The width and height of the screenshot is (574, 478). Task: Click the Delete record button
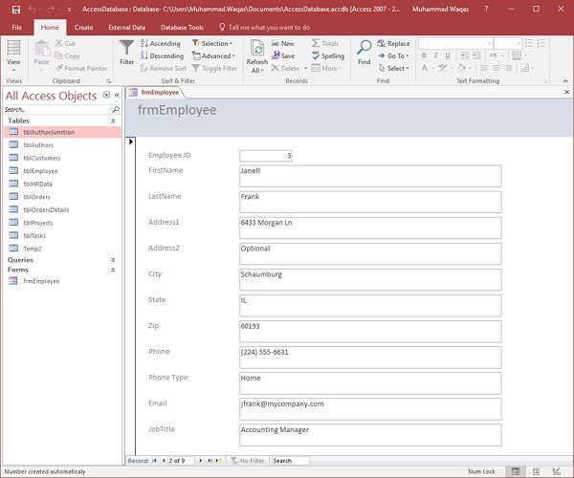tap(285, 69)
